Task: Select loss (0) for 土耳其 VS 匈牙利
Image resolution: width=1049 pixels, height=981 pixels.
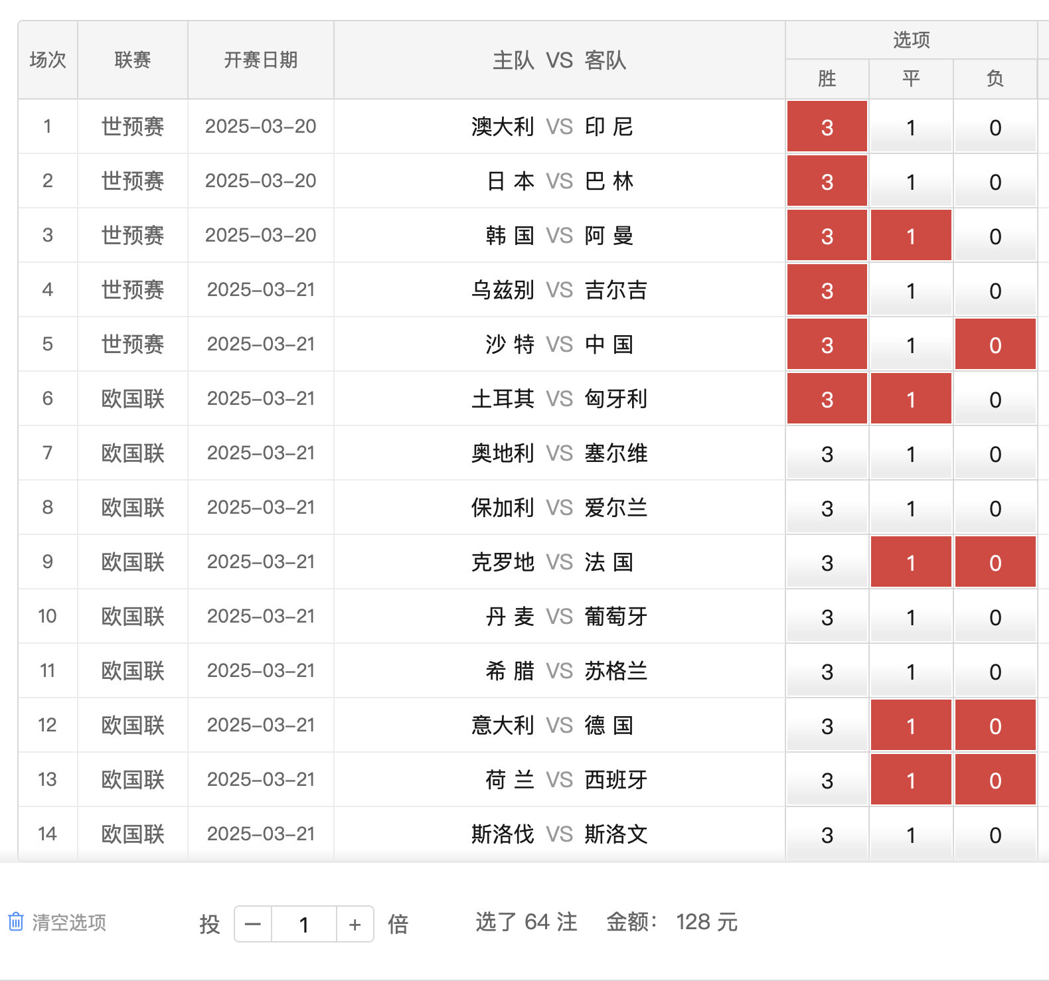Action: [x=995, y=399]
